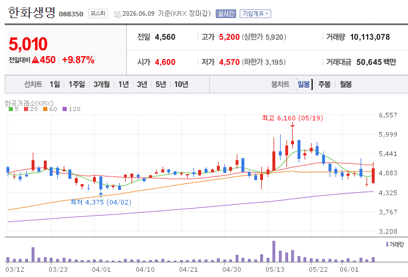Click the 05/13 date axis label

pos(275,269)
